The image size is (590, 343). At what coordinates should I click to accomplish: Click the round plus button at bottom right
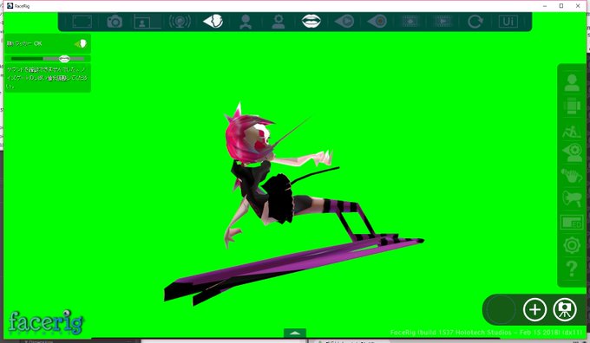point(534,309)
